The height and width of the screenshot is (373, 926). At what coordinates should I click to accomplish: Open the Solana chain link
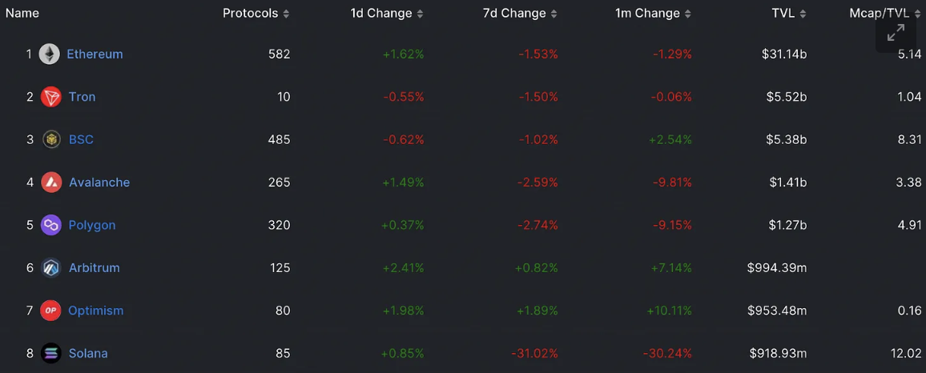click(x=89, y=354)
